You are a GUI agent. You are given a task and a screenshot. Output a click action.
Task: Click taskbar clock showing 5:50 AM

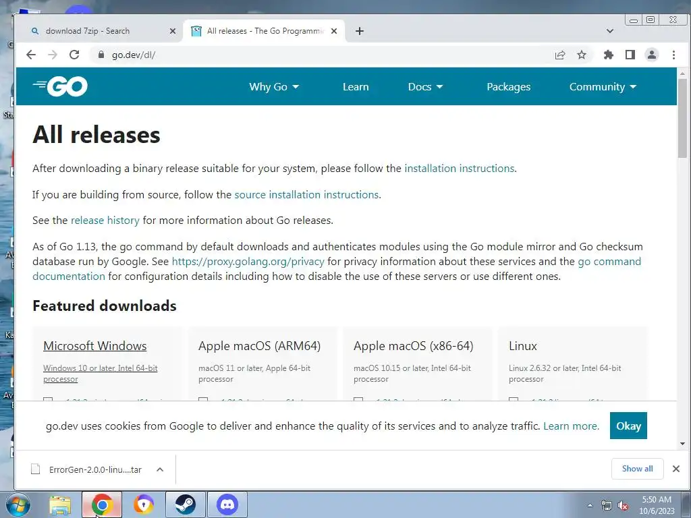657,505
